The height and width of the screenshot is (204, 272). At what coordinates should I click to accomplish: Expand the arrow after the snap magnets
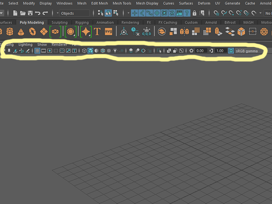[x=261, y=13]
